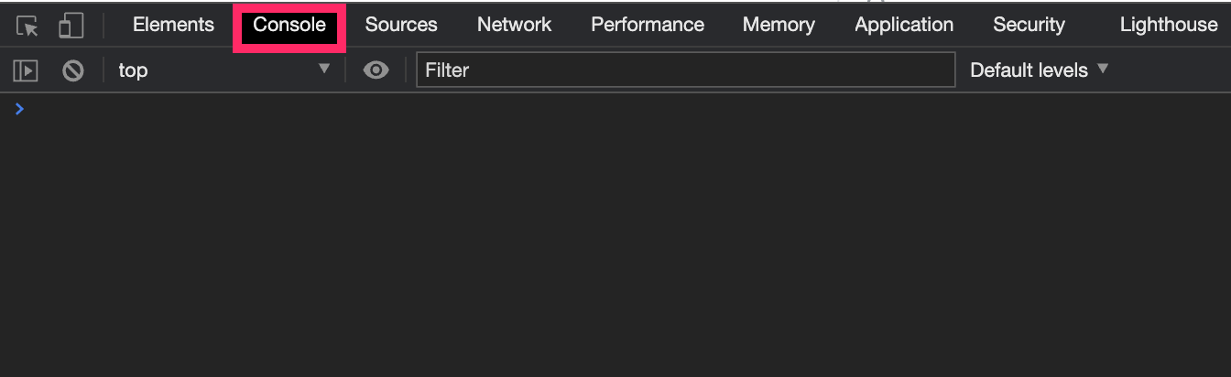
Task: Switch to the Lighthouse tab
Action: coord(1169,25)
